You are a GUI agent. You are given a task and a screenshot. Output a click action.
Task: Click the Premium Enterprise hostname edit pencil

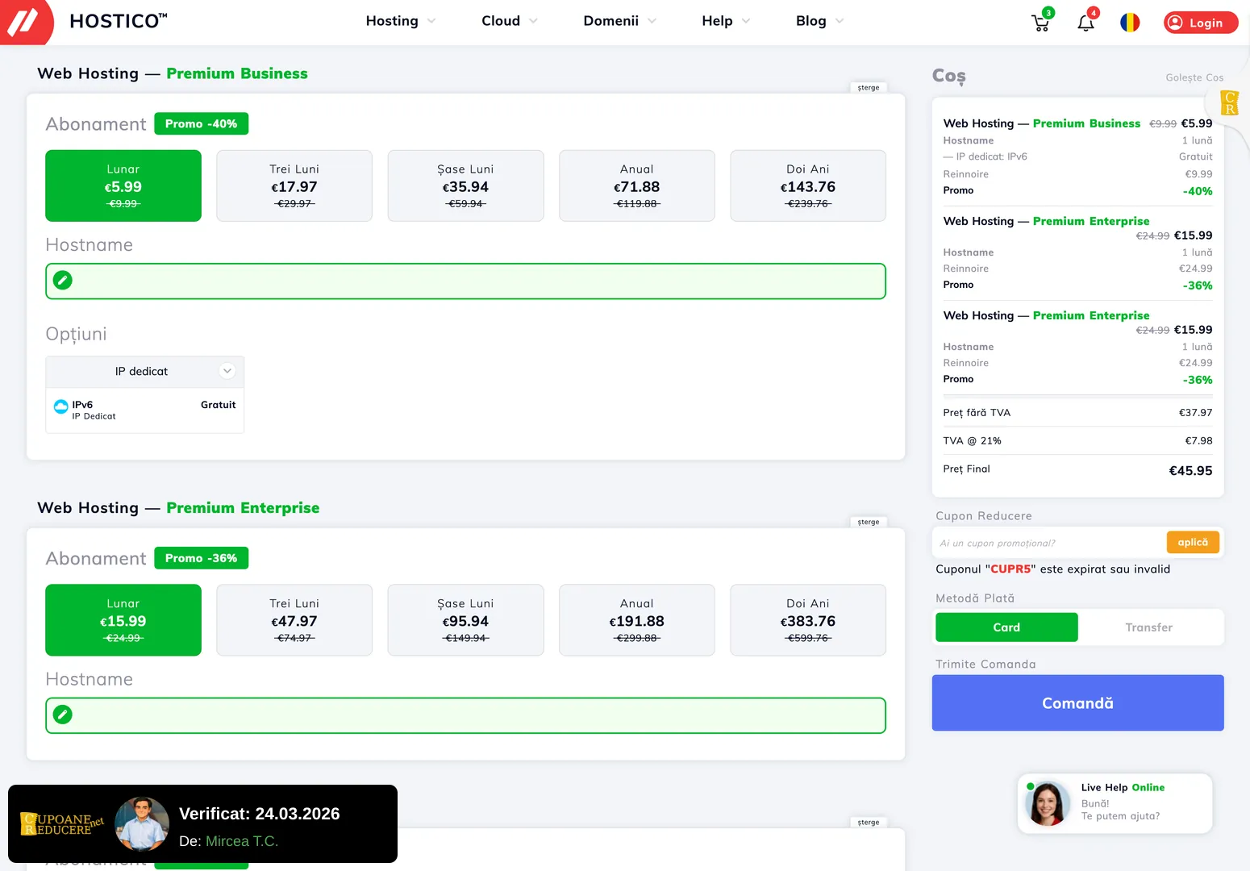point(63,715)
